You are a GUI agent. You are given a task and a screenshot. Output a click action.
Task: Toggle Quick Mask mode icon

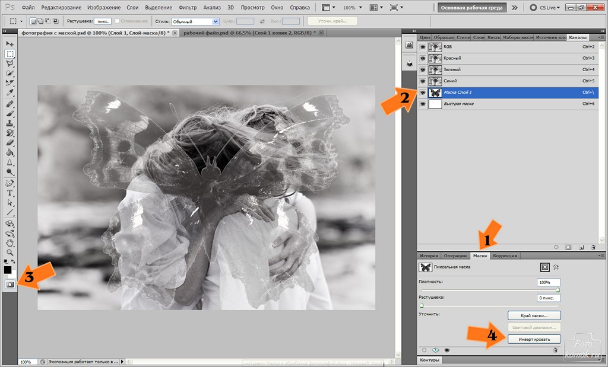[10, 284]
